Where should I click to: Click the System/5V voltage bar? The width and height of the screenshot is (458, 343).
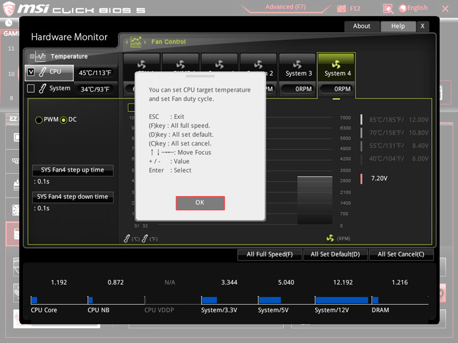[270, 300]
